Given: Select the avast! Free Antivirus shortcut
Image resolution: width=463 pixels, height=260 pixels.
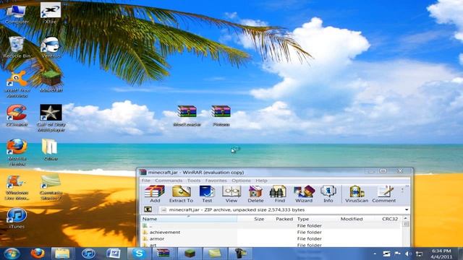Looking at the screenshot, I should (x=17, y=84).
